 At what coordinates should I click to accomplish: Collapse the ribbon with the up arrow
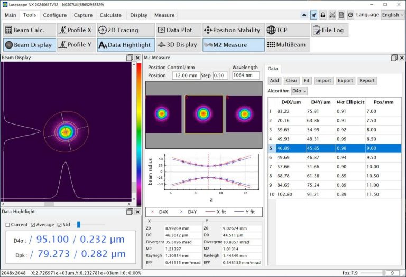pyautogui.click(x=304, y=15)
